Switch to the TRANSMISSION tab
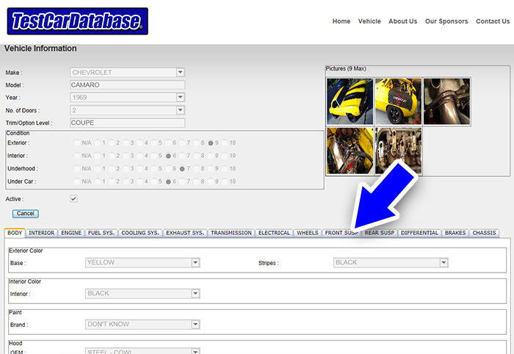The image size is (514, 354). (231, 233)
